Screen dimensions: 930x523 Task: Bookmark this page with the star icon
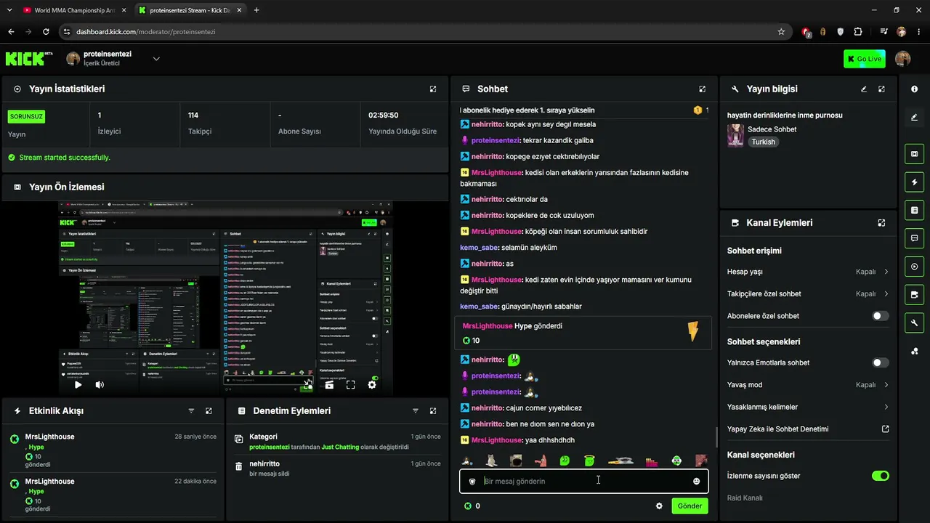(x=781, y=32)
